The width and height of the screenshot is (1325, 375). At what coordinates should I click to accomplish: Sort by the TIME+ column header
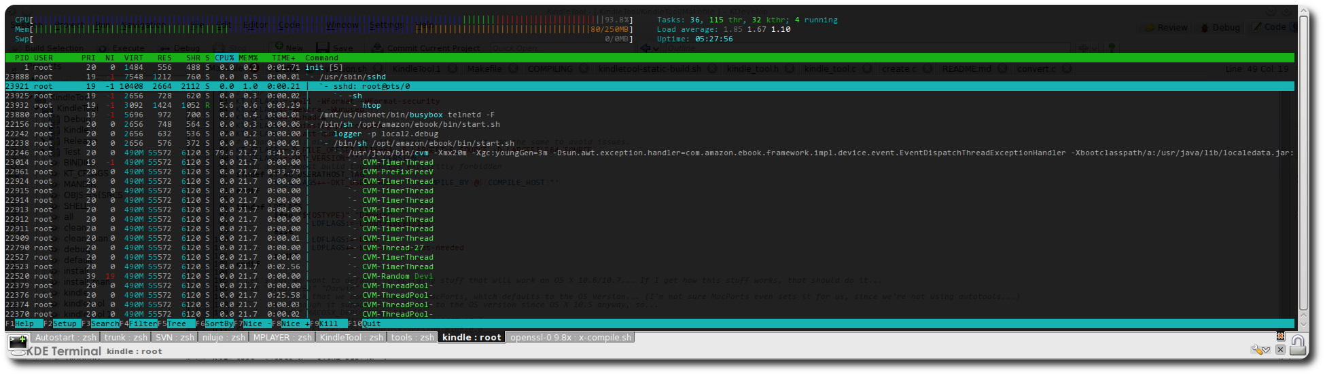pos(283,58)
